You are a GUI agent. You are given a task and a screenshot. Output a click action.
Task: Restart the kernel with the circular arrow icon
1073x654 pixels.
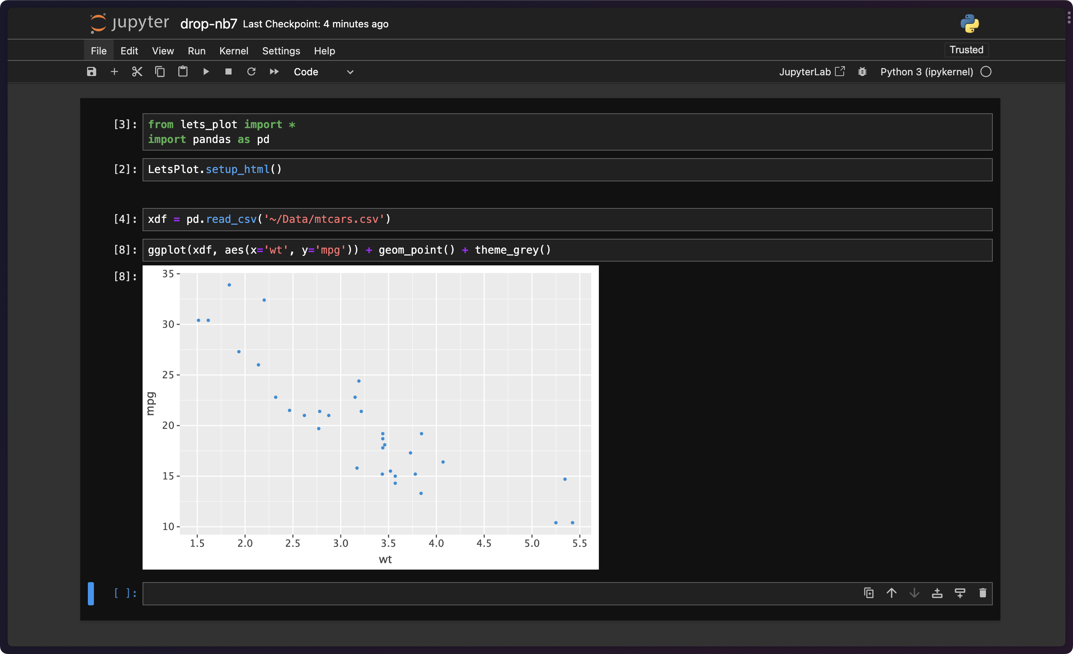251,72
